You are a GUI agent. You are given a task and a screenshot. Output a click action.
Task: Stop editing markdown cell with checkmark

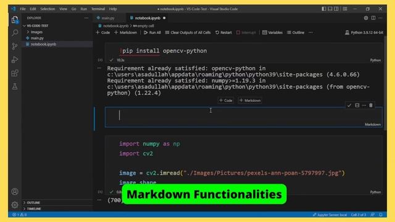coord(349,105)
